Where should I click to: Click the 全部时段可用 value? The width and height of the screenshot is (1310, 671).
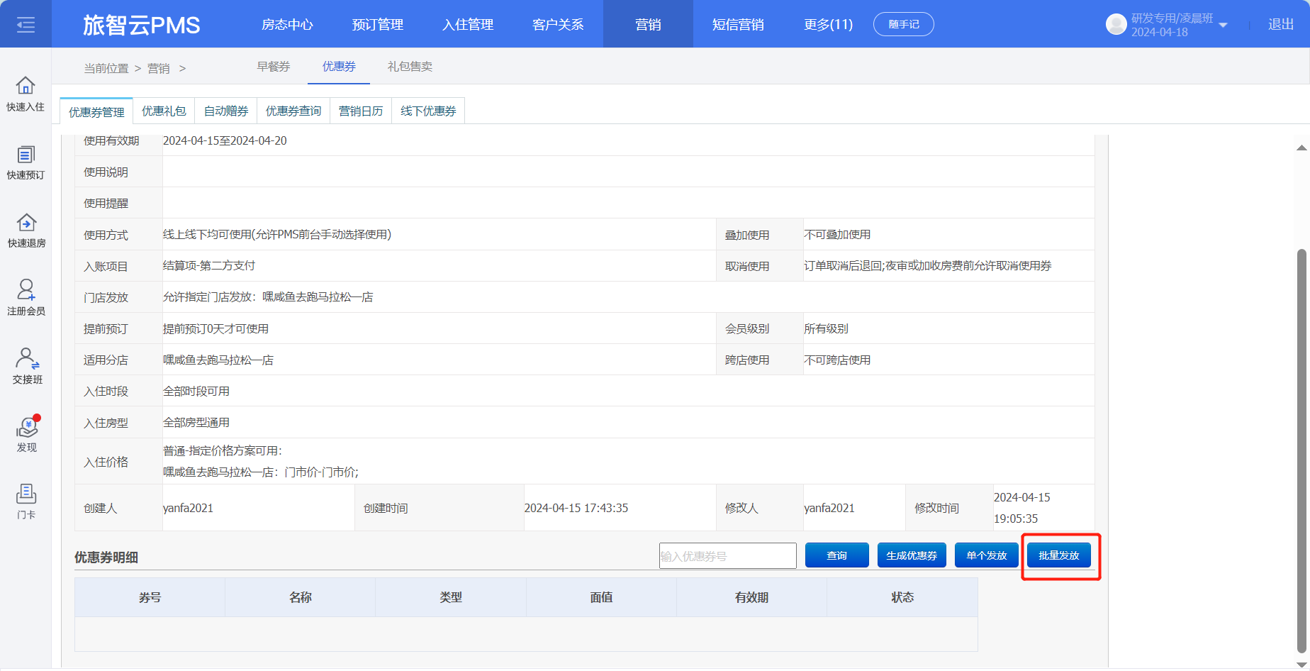click(x=196, y=391)
